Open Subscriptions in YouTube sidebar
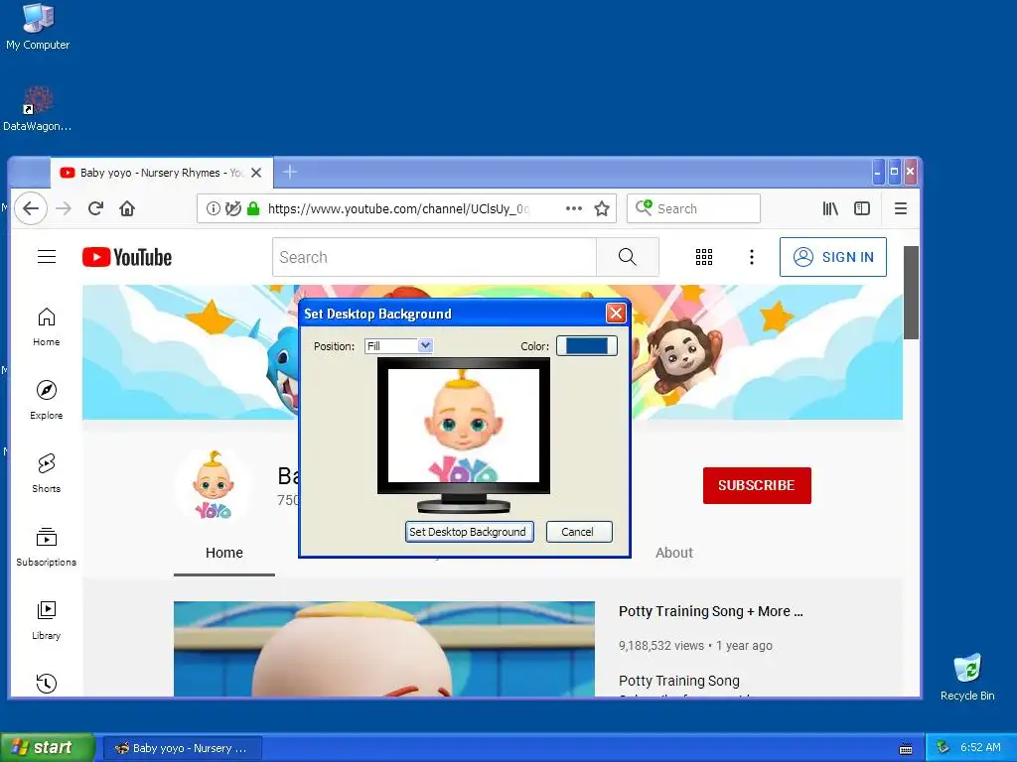The image size is (1017, 762). pos(46,548)
